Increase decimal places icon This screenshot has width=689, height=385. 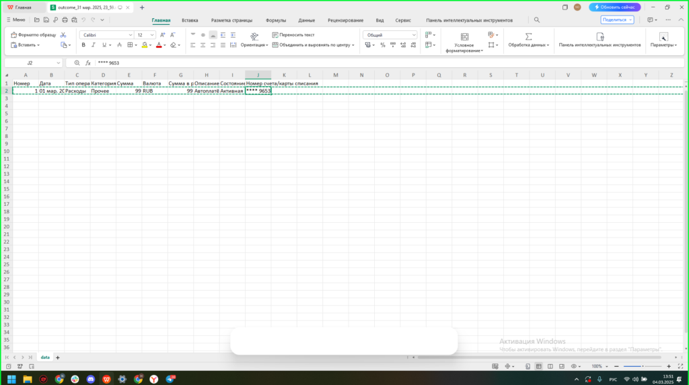pyautogui.click(x=403, y=45)
